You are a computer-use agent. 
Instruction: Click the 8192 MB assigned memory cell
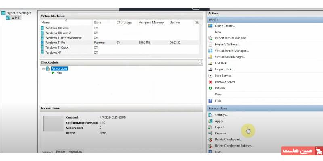tap(145, 43)
